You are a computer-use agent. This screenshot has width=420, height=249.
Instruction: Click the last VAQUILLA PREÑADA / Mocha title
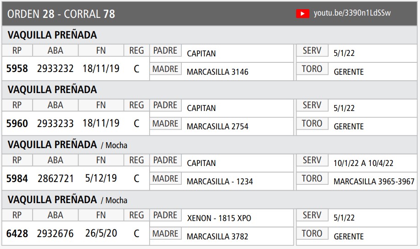pos(67,200)
